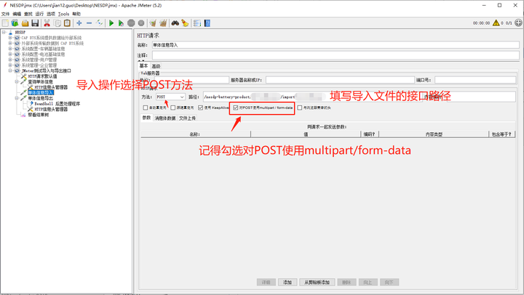Start the test with green play icon
The height and width of the screenshot is (295, 524).
click(111, 23)
